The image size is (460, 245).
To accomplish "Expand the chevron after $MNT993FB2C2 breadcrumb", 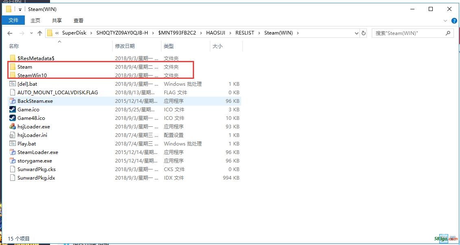I will [201, 33].
